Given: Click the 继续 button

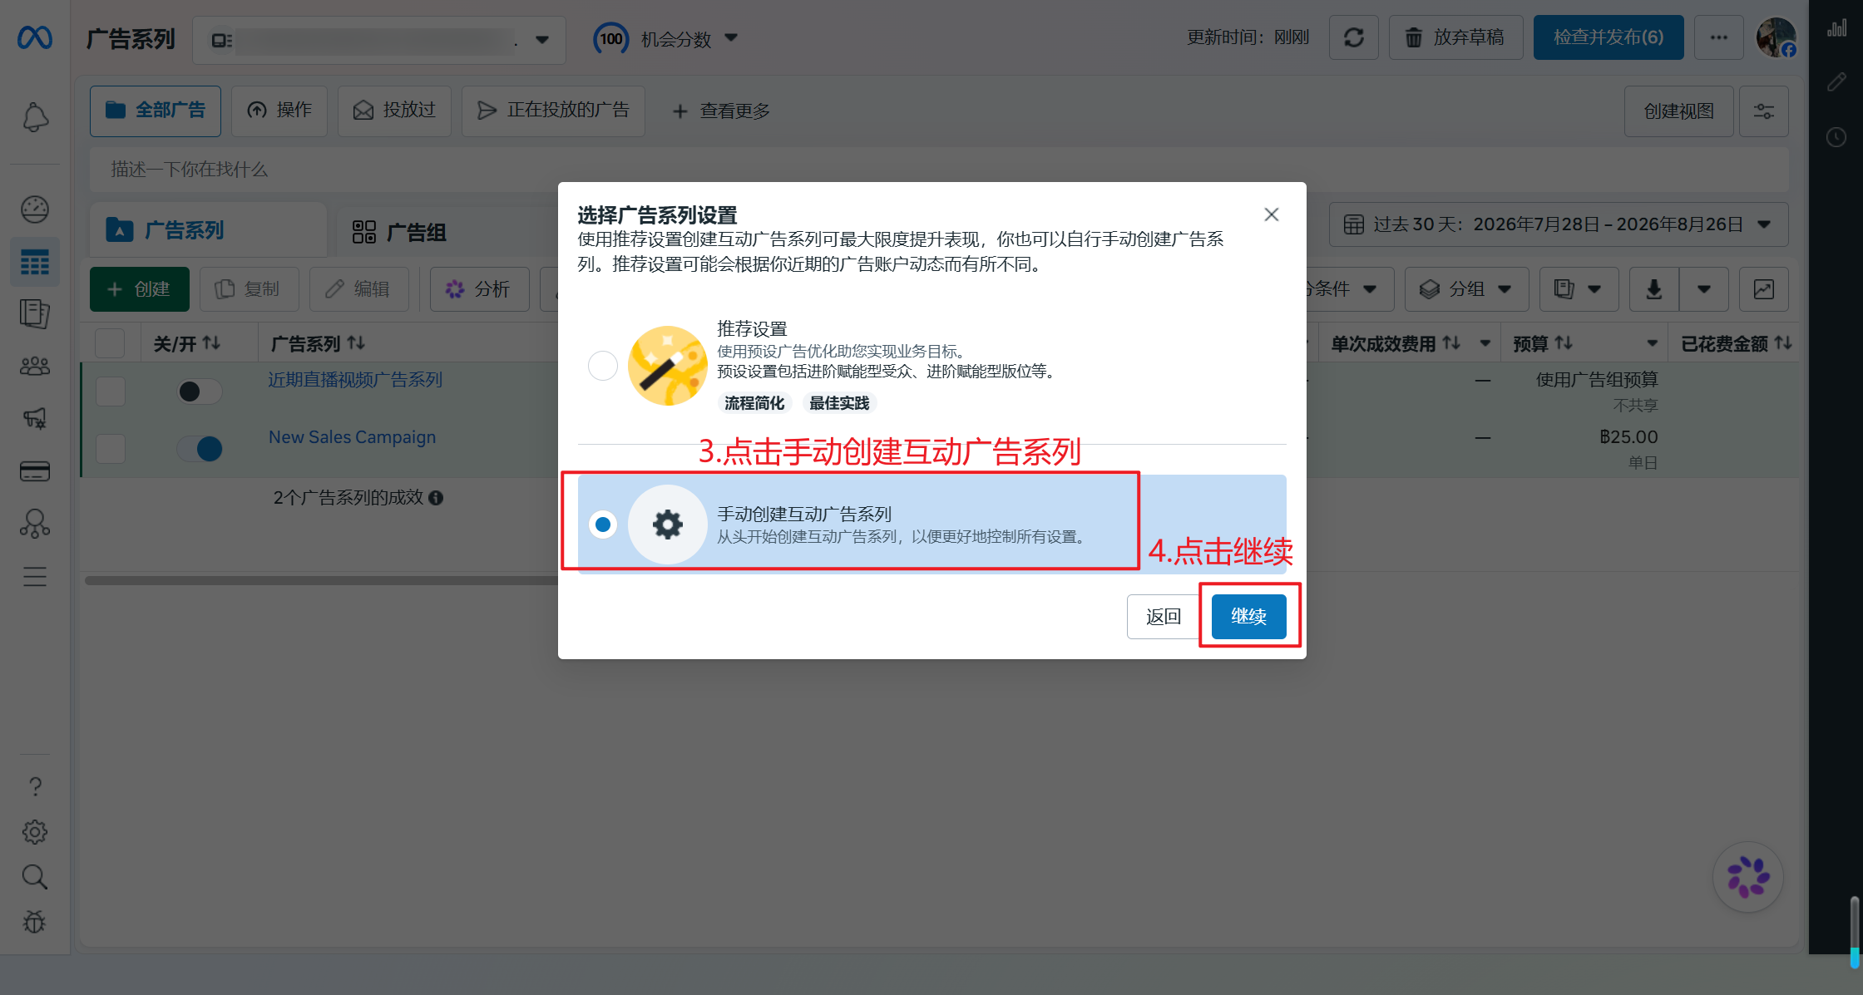Looking at the screenshot, I should [x=1249, y=617].
